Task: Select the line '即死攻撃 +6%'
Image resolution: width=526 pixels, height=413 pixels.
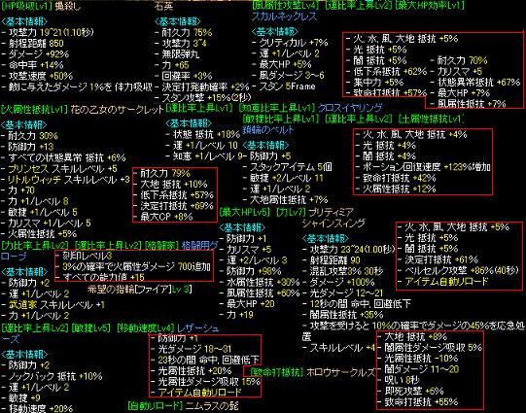Action: pyautogui.click(x=414, y=391)
